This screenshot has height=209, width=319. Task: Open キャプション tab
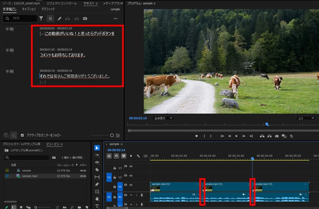[29, 9]
